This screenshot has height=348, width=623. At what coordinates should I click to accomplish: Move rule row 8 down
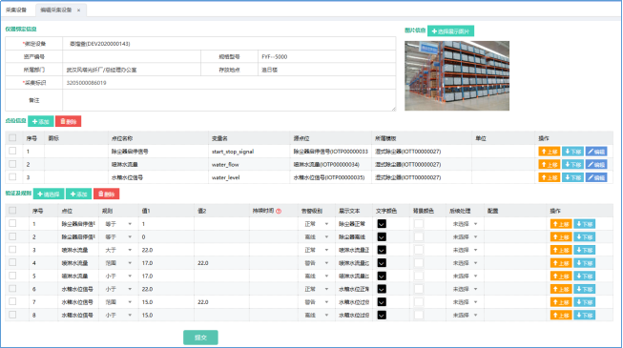pyautogui.click(x=585, y=316)
